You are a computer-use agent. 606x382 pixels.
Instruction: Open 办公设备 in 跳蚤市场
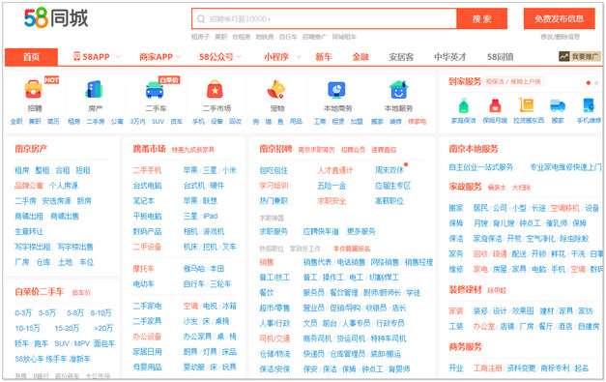point(147,337)
